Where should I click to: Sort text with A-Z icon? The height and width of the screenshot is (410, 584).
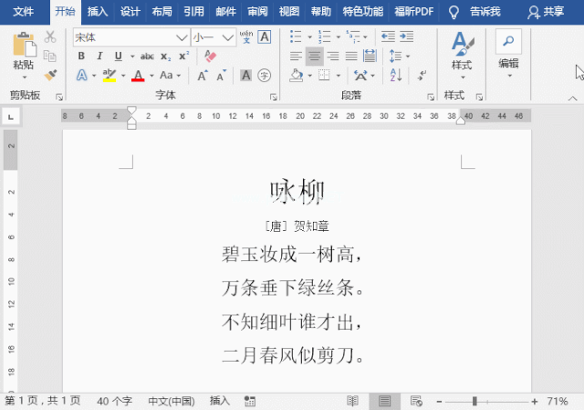click(395, 75)
